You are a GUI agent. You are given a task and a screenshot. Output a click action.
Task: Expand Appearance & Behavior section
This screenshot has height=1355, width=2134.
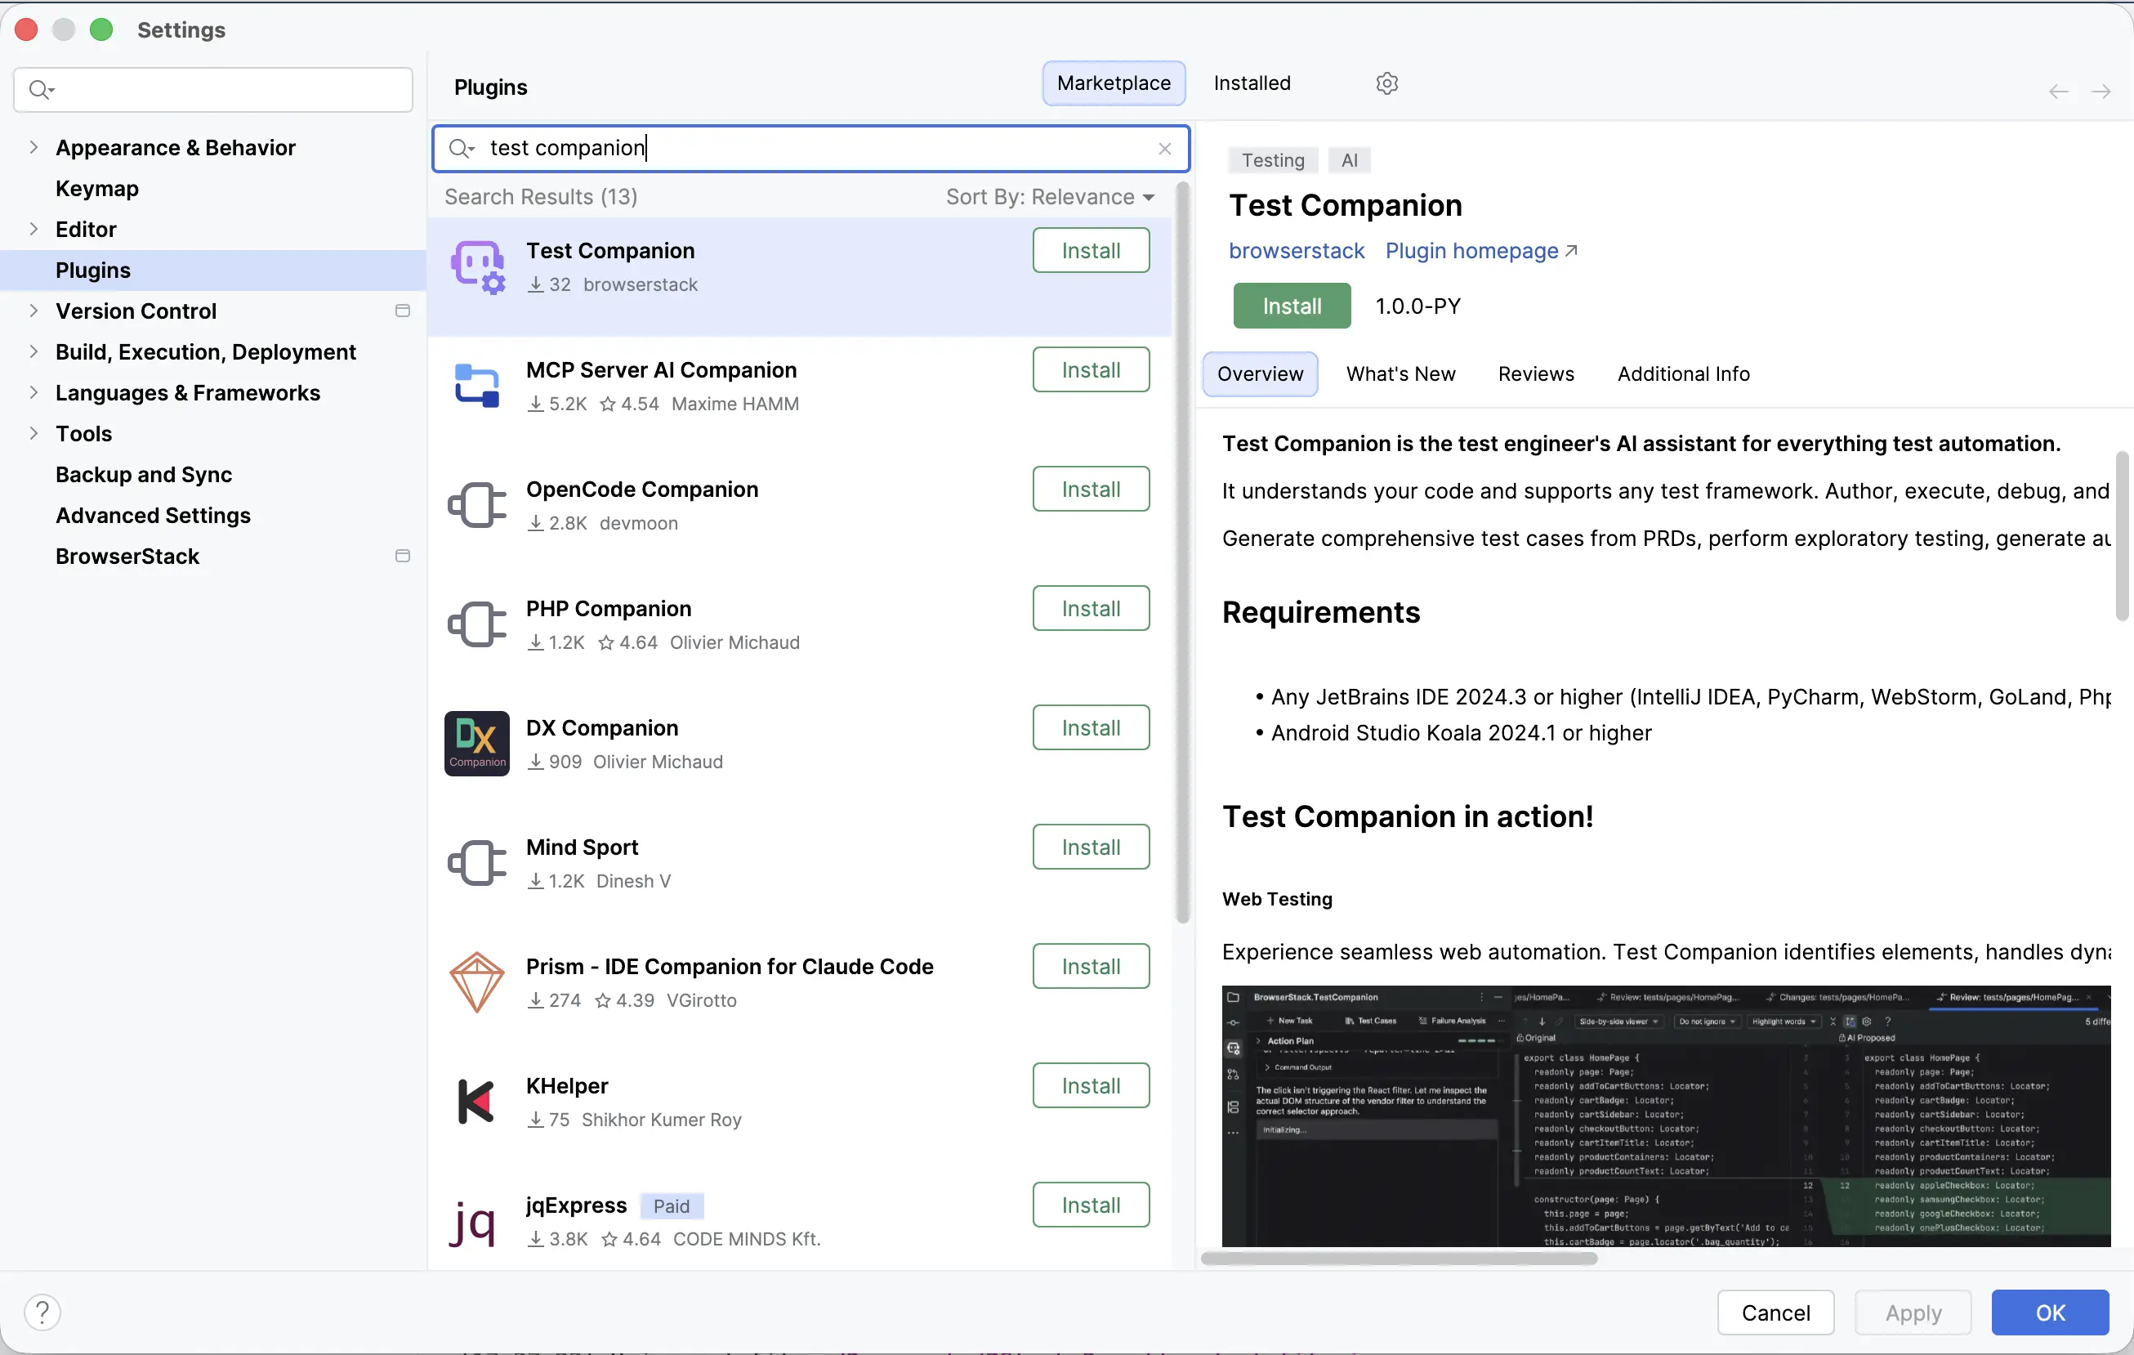tap(33, 148)
